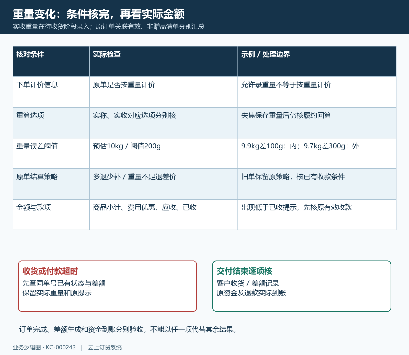This screenshot has width=409, height=355.
Task: Click the cell 商品小计、费用优惠、应收、已收
Action: (164, 215)
